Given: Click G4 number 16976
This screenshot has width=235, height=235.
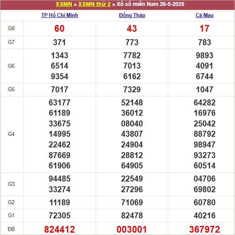Looking at the screenshot, I should point(204,113).
